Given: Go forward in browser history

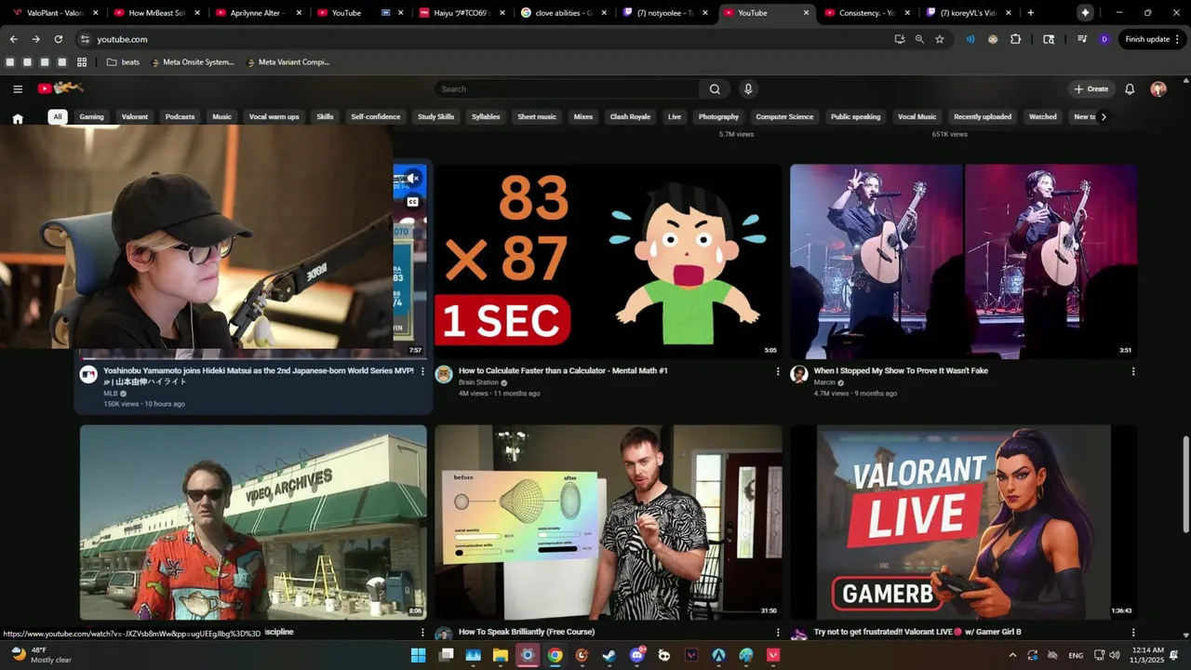Looking at the screenshot, I should click(x=35, y=39).
